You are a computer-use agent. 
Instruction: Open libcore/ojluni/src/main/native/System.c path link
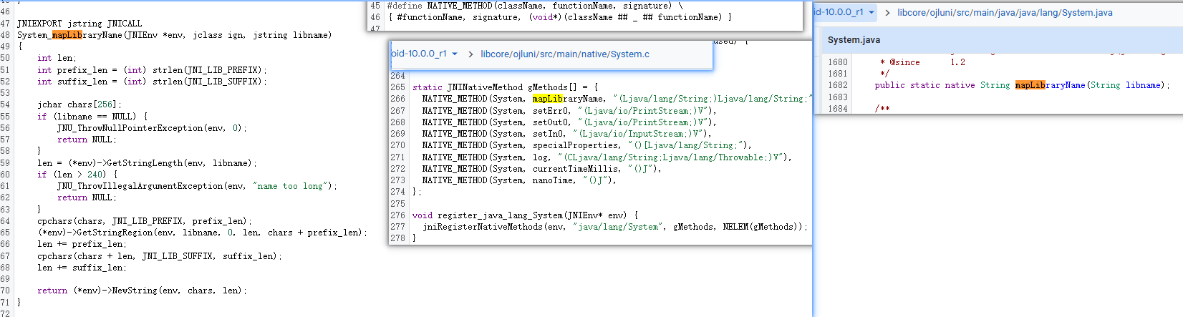pyautogui.click(x=564, y=54)
